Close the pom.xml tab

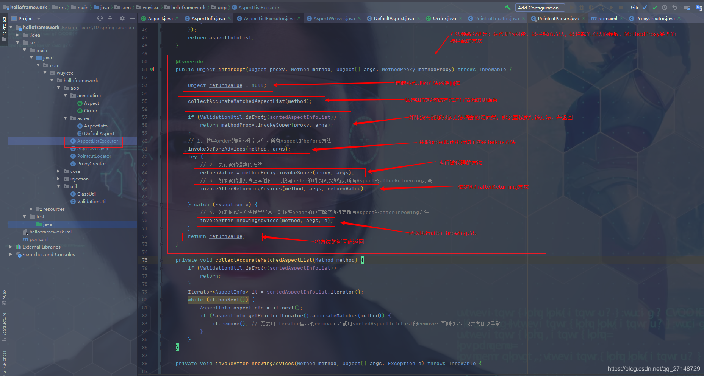(x=621, y=18)
